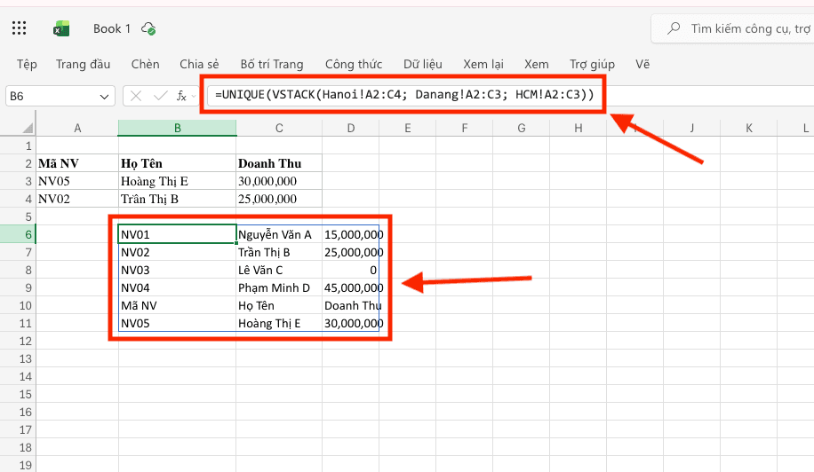Click cell C8 Lê Văn C
The height and width of the screenshot is (472, 814).
tap(279, 270)
